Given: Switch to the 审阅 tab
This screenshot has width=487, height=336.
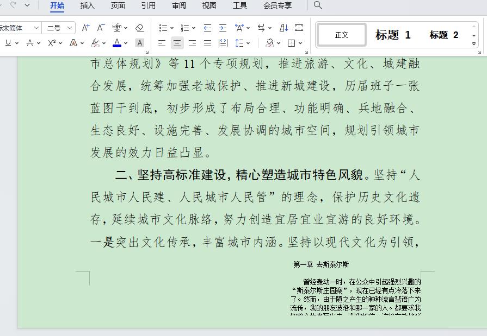Looking at the screenshot, I should coord(178,5).
